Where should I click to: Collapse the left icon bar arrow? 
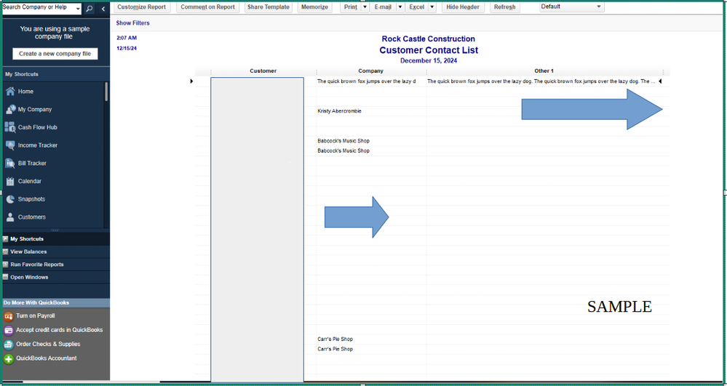coord(103,8)
